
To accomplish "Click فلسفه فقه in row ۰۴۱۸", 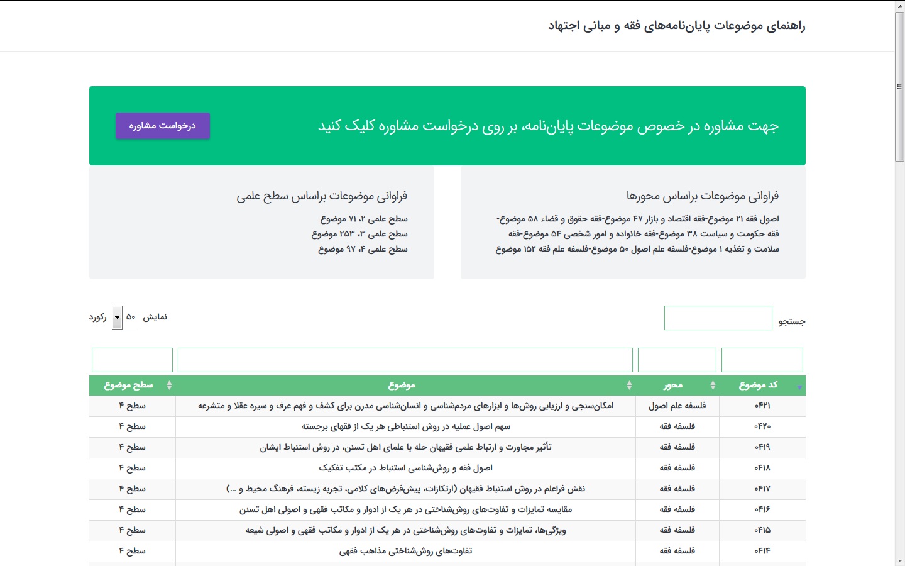I will pos(677,469).
